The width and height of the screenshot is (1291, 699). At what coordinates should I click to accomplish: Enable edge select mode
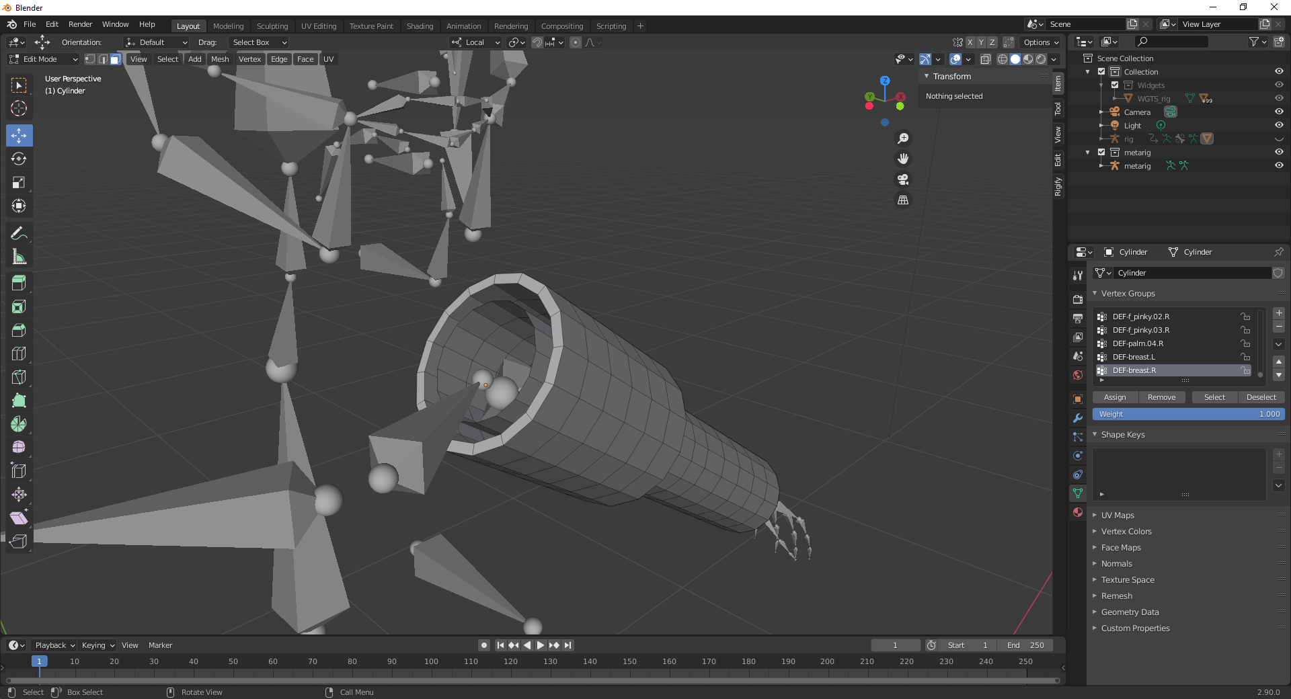[x=103, y=59]
